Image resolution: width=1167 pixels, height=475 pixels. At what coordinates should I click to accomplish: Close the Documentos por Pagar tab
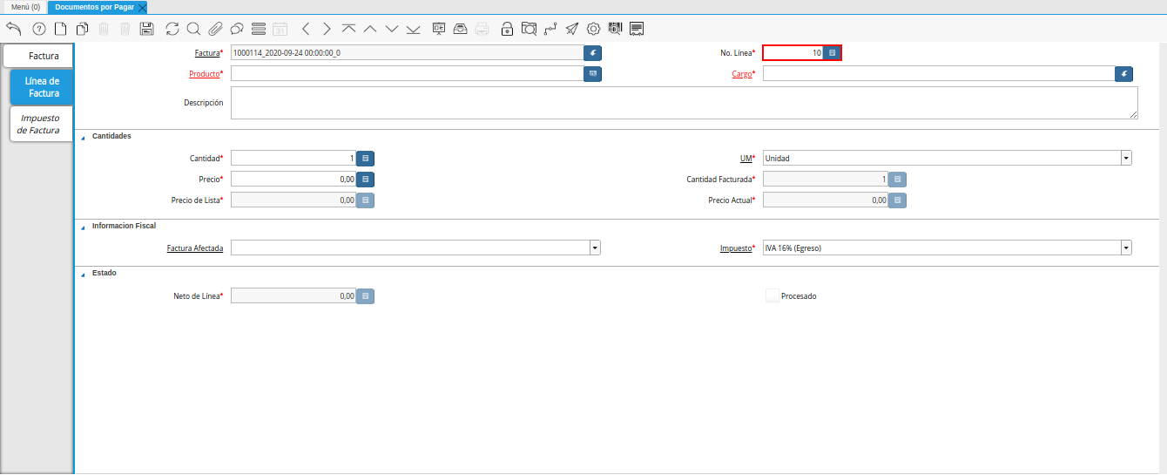pyautogui.click(x=142, y=7)
